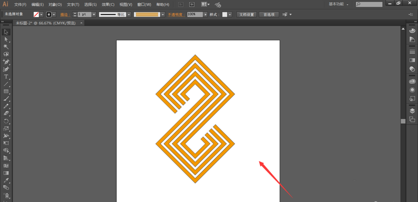Image resolution: width=418 pixels, height=202 pixels.
Task: Open the Bridge (Br) button
Action: [181, 5]
